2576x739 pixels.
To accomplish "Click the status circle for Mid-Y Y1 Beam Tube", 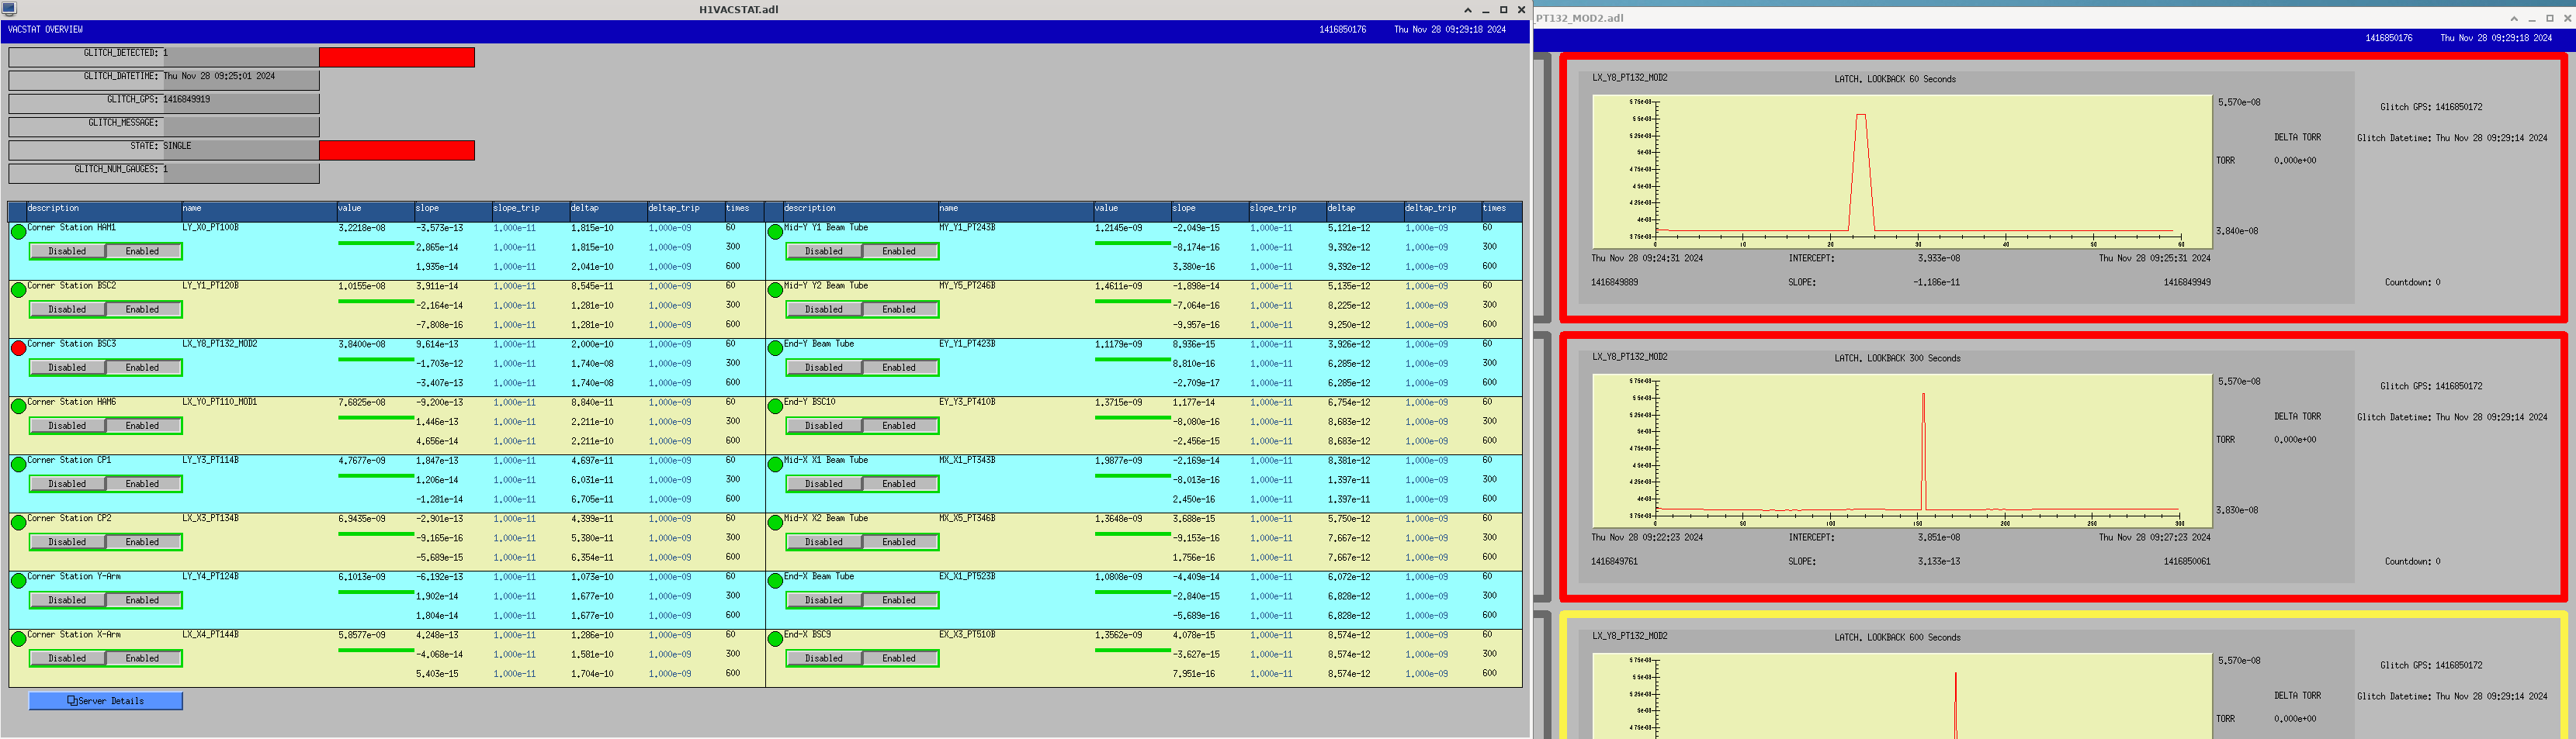I will click(775, 233).
